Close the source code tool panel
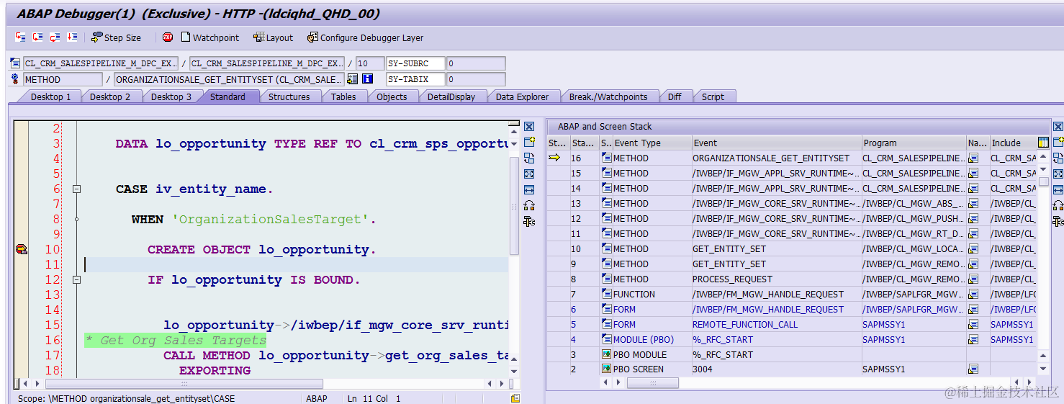This screenshot has width=1064, height=404. point(529,127)
